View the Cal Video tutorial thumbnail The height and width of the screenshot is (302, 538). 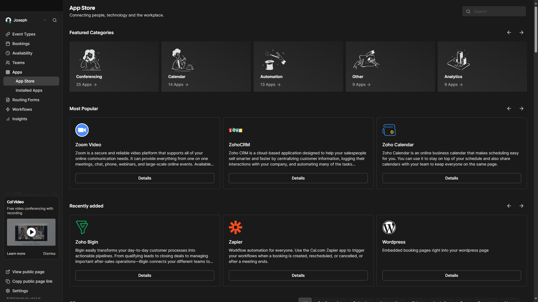(x=31, y=232)
